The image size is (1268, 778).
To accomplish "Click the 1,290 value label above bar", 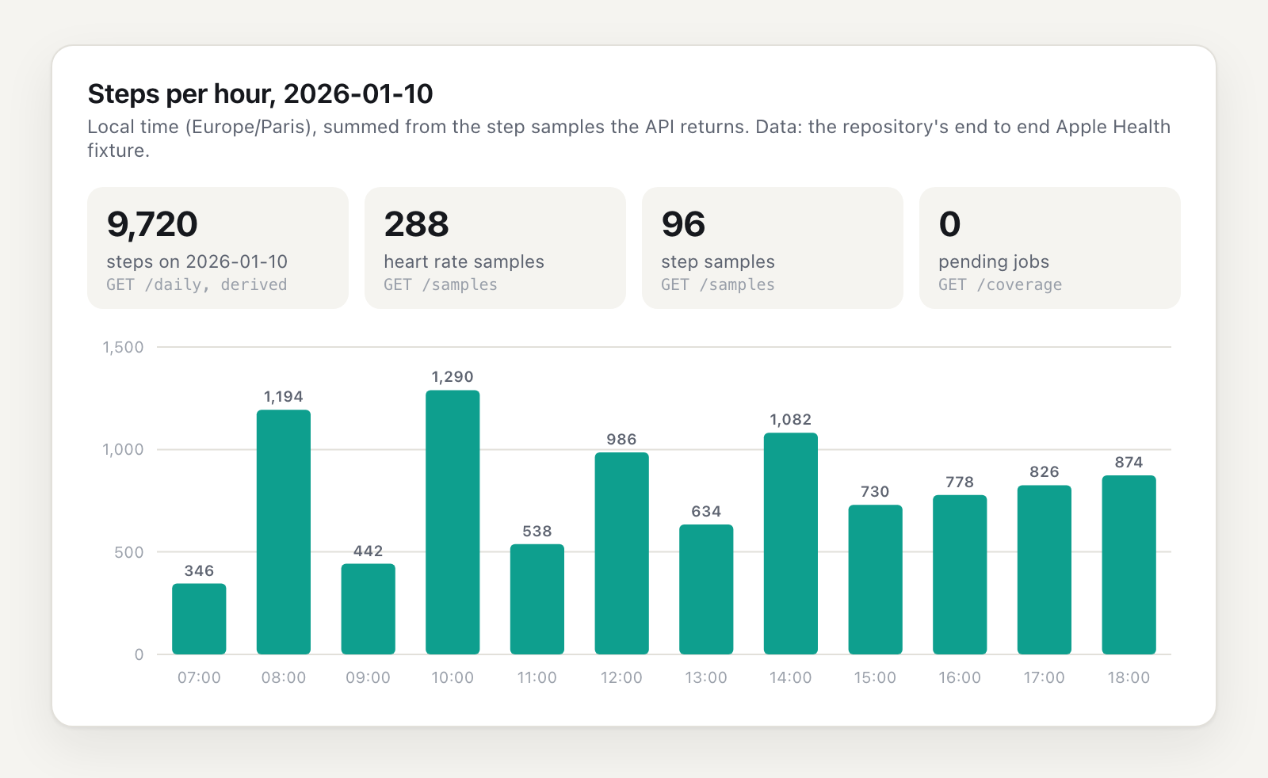I will (x=453, y=377).
